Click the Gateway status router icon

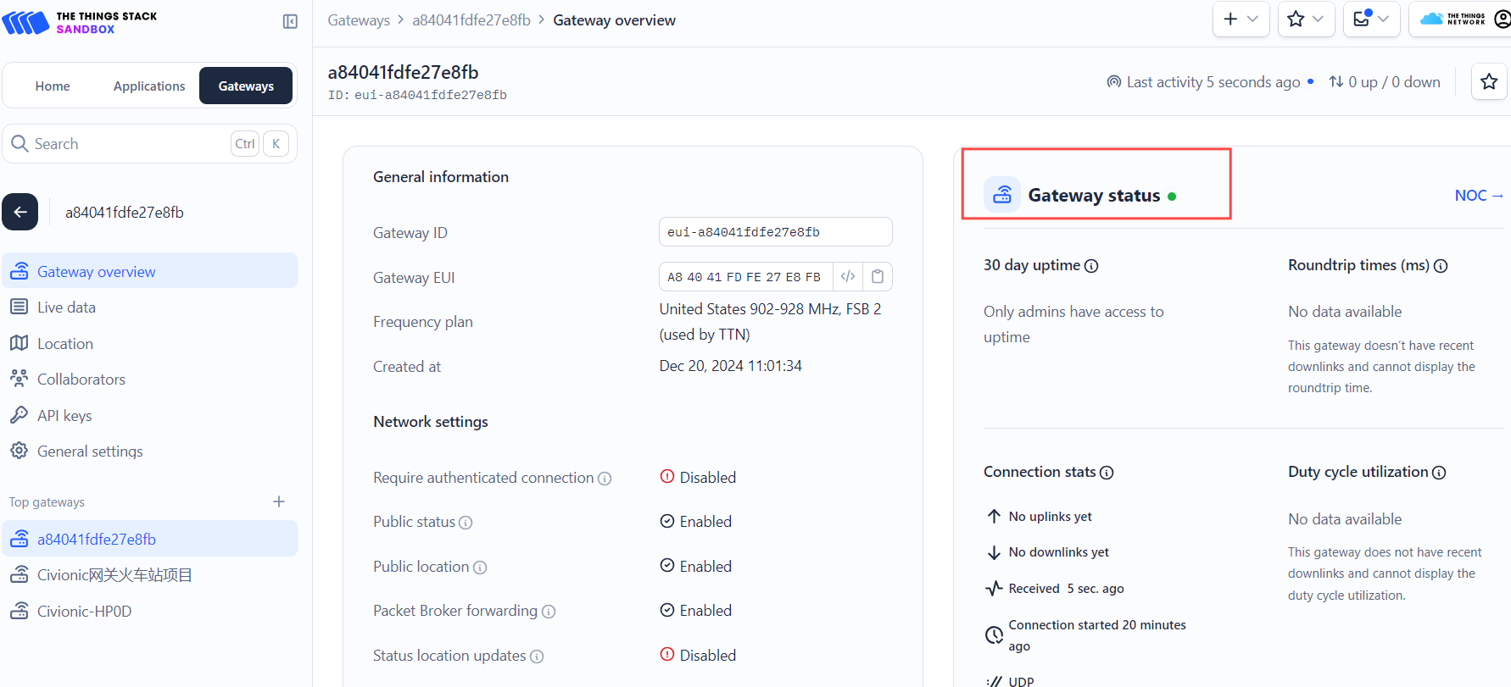tap(1002, 195)
